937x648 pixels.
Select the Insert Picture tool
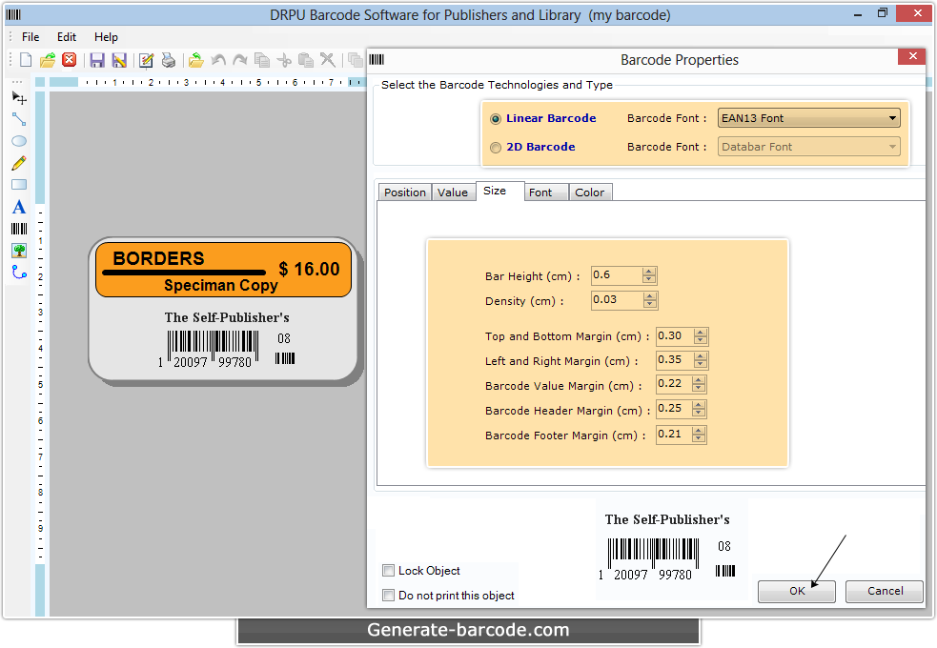17,249
